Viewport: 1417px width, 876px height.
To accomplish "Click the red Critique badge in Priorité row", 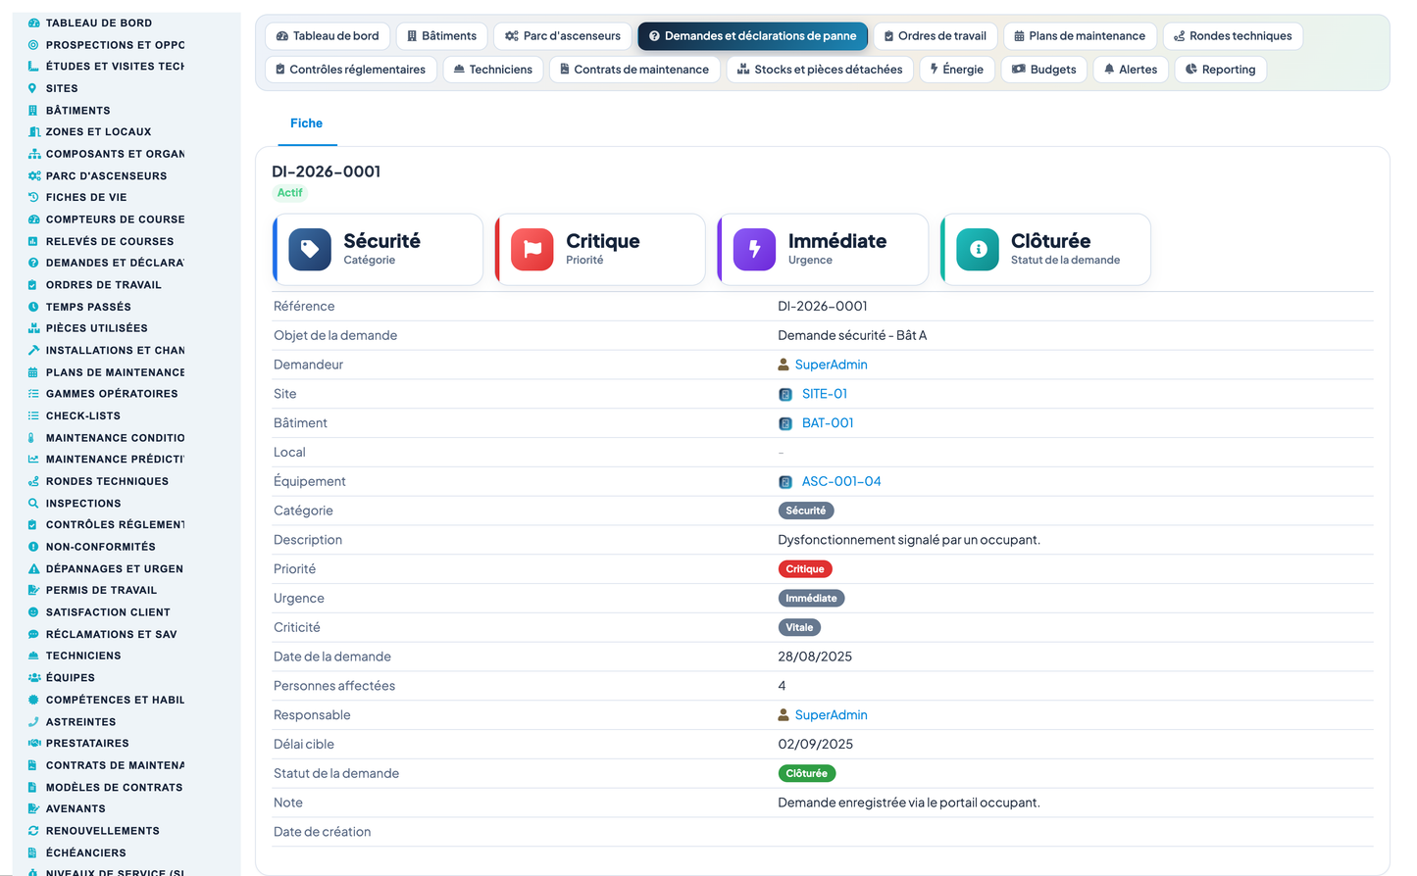I will [x=805, y=569].
